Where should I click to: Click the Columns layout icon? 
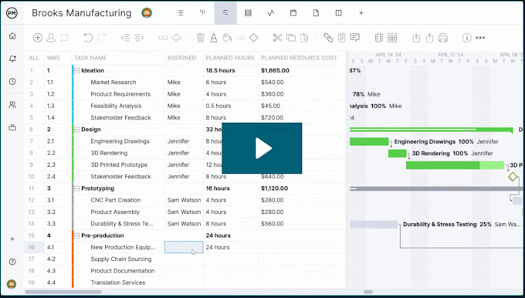click(x=378, y=38)
